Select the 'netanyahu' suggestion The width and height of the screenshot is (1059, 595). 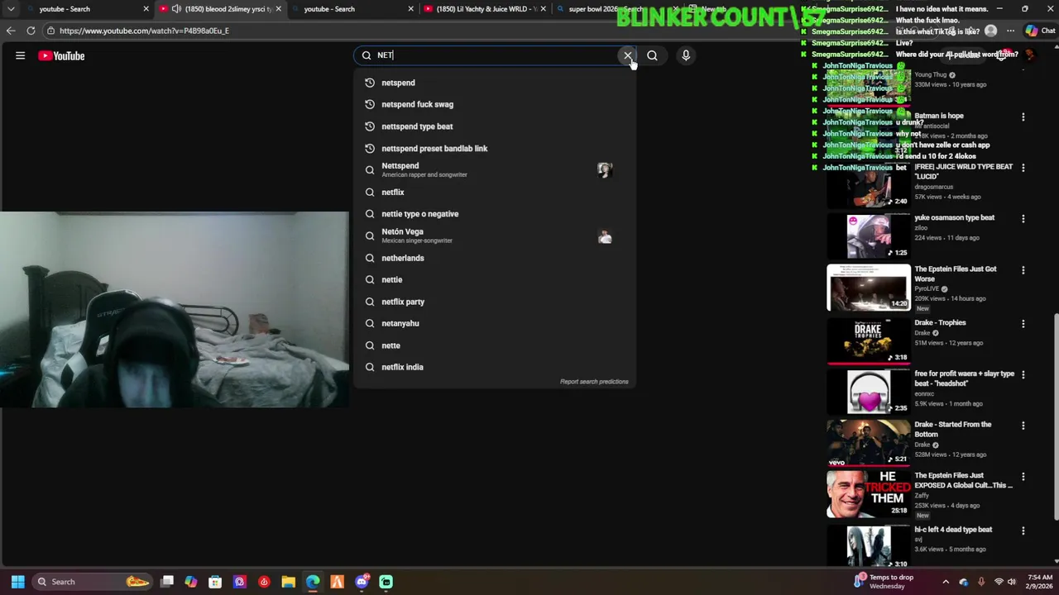pos(495,323)
